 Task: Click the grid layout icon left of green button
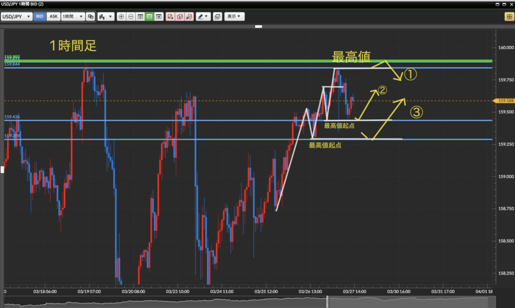click(140, 17)
